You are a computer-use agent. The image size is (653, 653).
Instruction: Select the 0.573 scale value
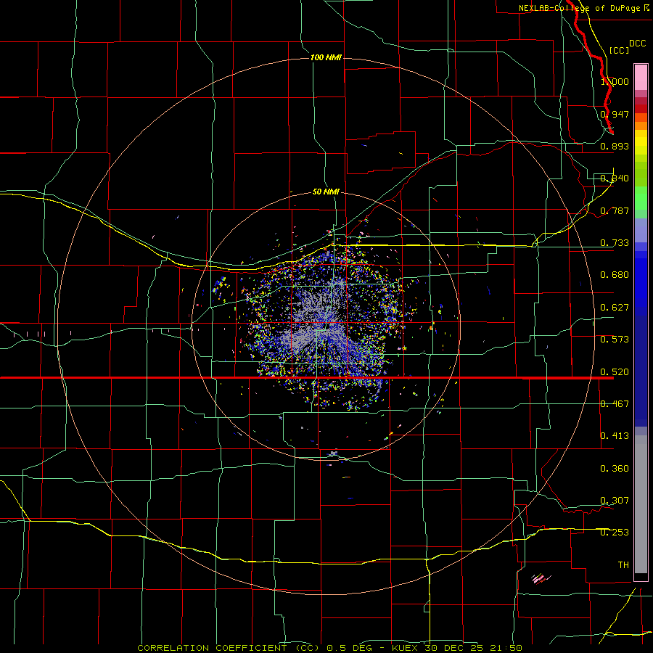615,340
